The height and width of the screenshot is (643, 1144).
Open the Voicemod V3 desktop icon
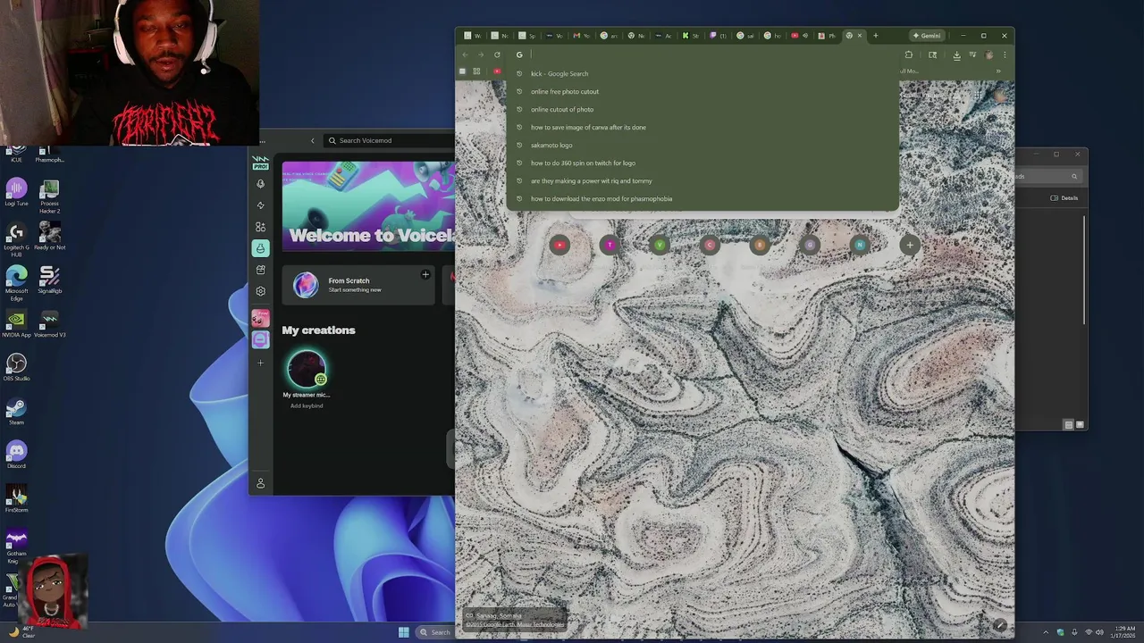[x=50, y=322]
